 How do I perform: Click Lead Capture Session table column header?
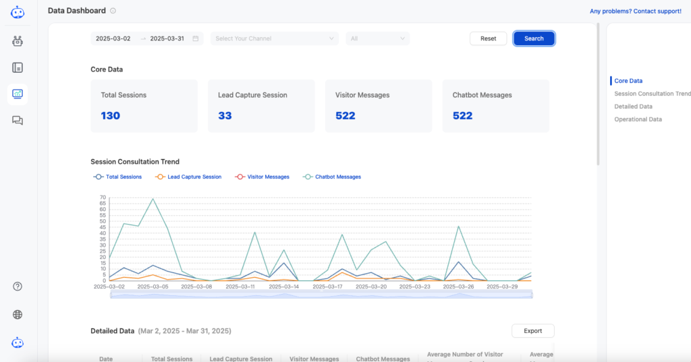[241, 359]
